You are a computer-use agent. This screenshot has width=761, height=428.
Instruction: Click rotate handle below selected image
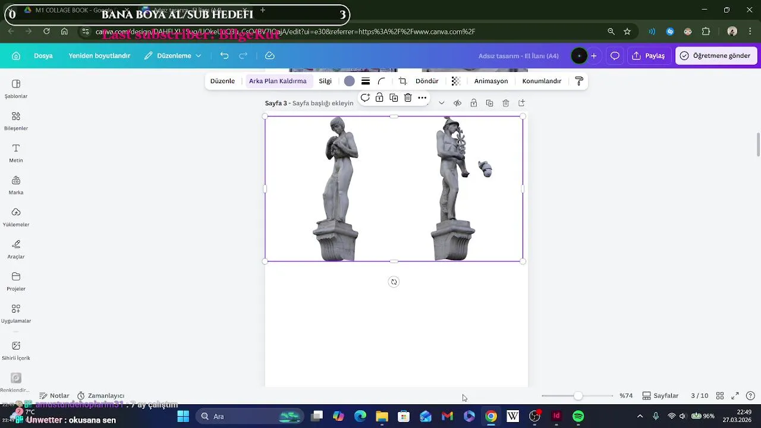tap(394, 282)
